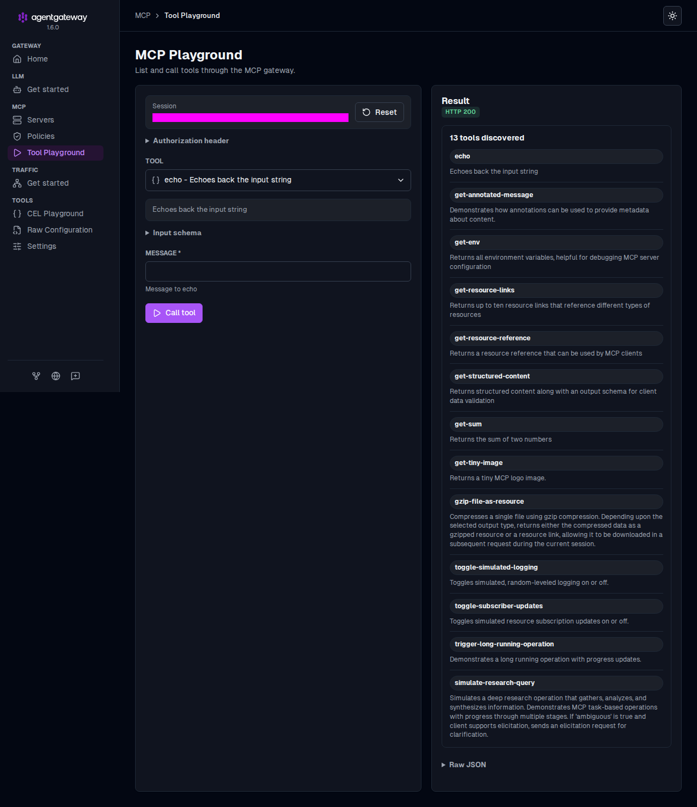Click the get-annotated-message tool entry
Image resolution: width=697 pixels, height=807 pixels.
[x=557, y=195]
